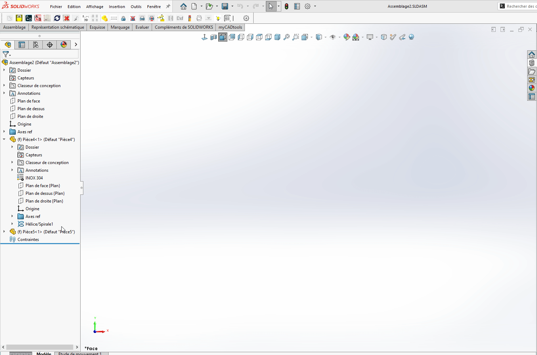Pin the menu bar with pushpin
The width and height of the screenshot is (537, 355).
(168, 6)
